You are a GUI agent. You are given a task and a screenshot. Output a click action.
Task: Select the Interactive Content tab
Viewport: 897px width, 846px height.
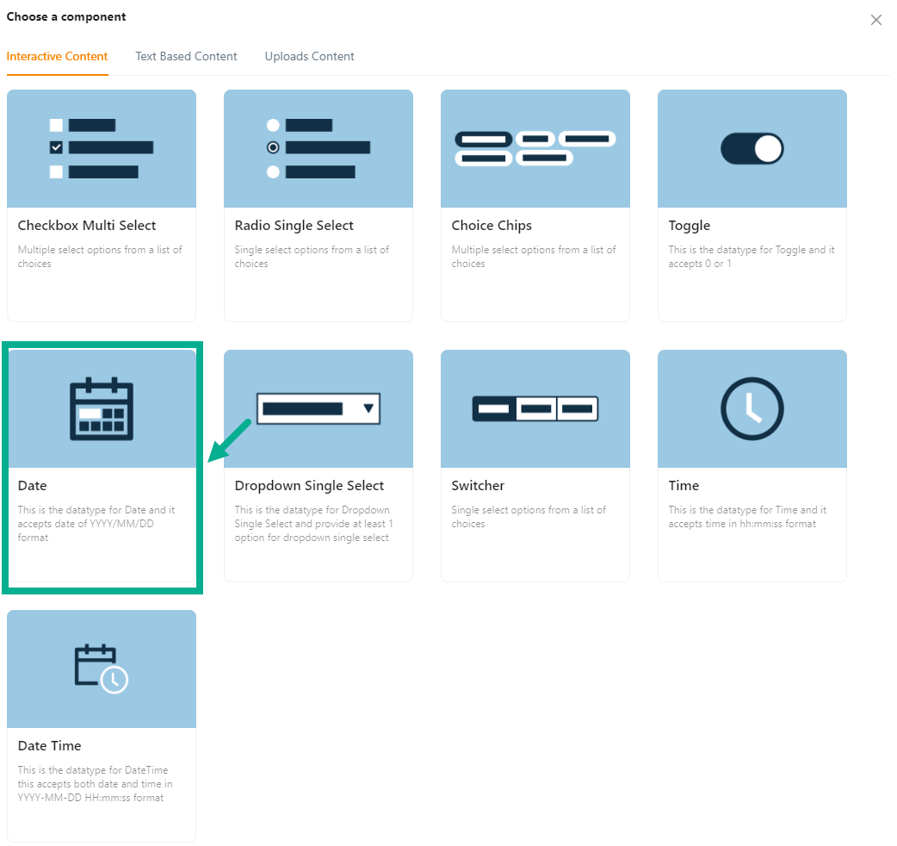pos(57,57)
